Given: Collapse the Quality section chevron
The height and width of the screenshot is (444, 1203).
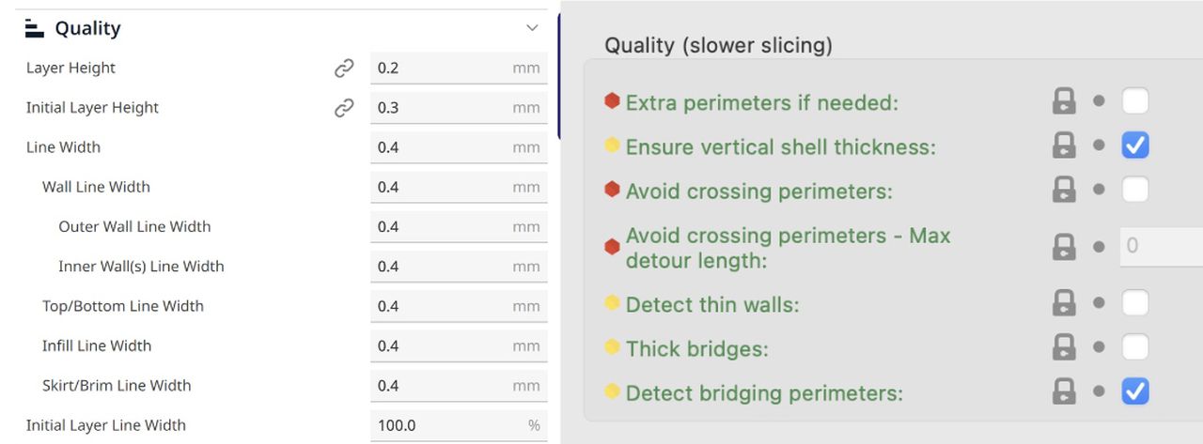Looking at the screenshot, I should (532, 29).
